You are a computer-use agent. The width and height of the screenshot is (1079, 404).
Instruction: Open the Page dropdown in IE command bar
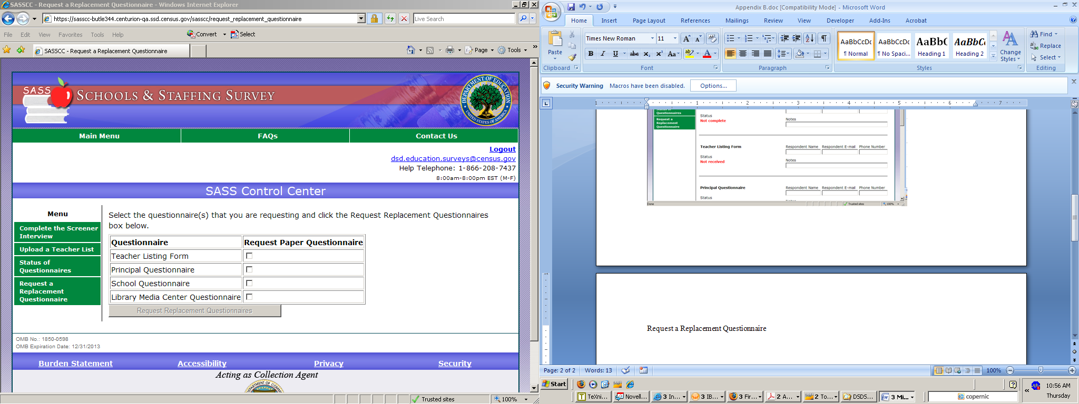tap(480, 50)
